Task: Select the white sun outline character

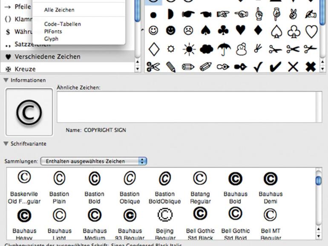Action: pos(171,49)
